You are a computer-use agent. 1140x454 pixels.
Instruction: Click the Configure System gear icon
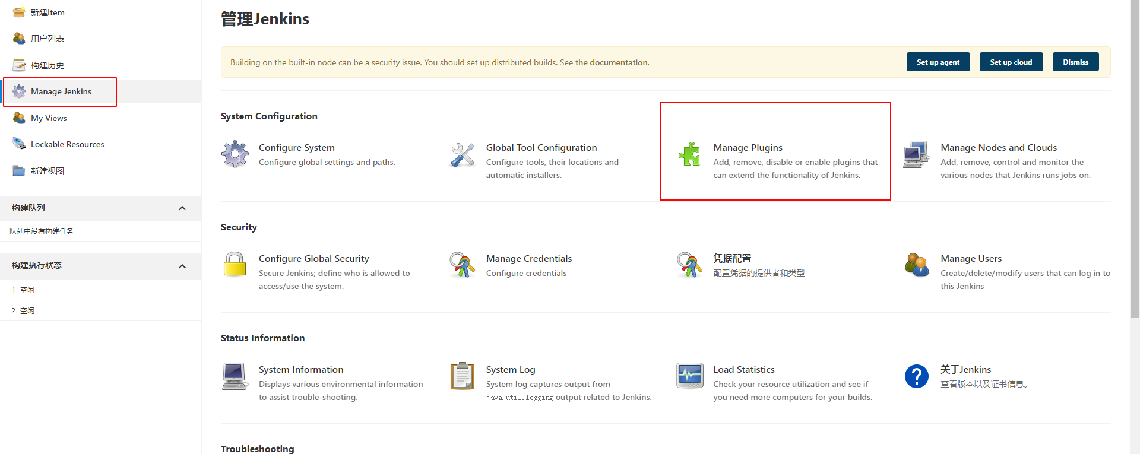click(235, 154)
